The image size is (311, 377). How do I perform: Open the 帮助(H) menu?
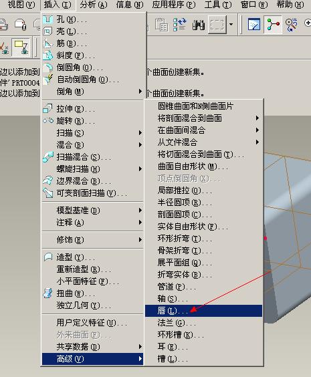[x=290, y=5]
